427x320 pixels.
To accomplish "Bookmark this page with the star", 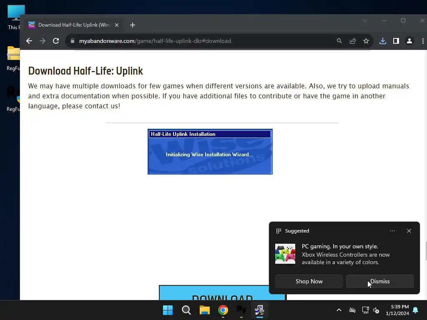I will (366, 41).
